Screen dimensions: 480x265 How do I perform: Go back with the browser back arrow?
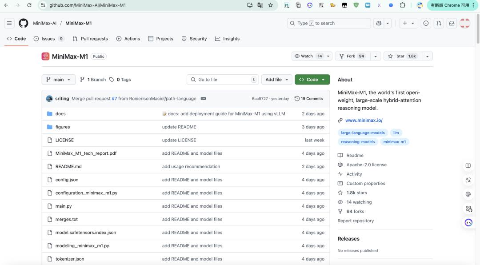pyautogui.click(x=6, y=5)
